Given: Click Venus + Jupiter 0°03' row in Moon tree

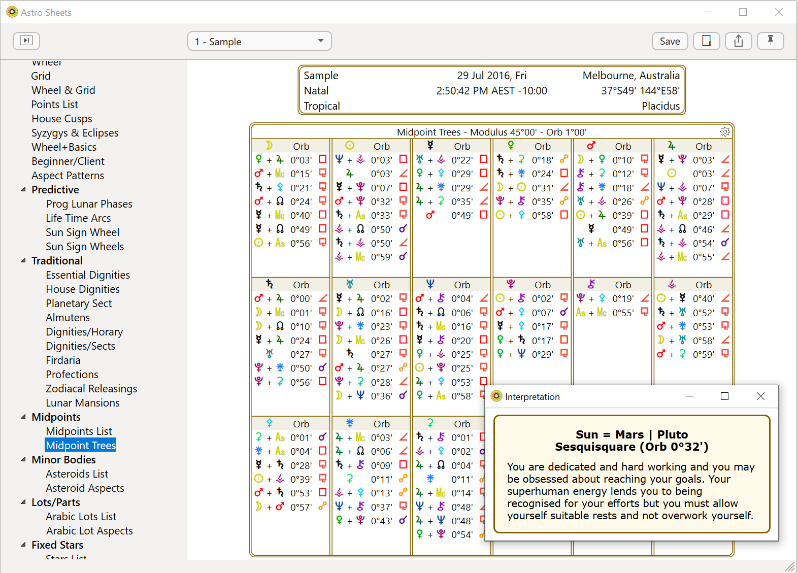Looking at the screenshot, I should point(290,160).
